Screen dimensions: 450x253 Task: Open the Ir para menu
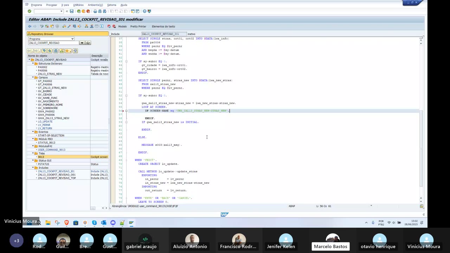tap(65, 5)
